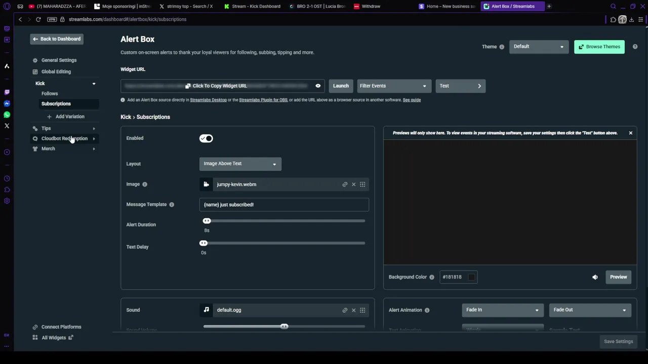Collapse the Kick section in the sidebar

(x=94, y=83)
